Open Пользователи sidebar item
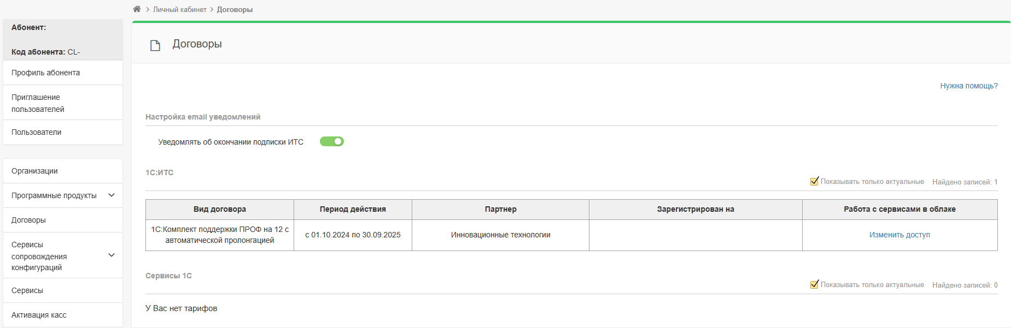Screen dimensions: 1011x328 click(63, 132)
